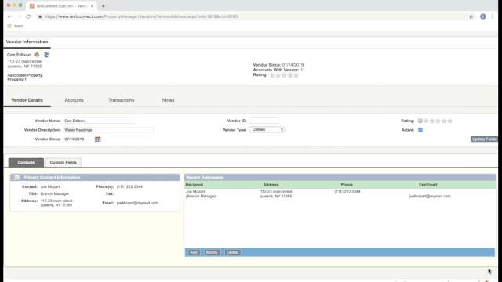502x282 pixels.
Task: Click the Vendor Addresses panel header
Action: [x=340, y=178]
